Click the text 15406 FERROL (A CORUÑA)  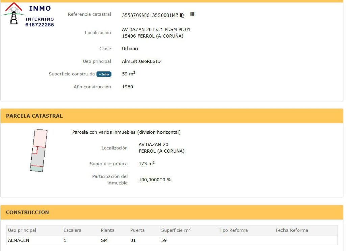153,36
